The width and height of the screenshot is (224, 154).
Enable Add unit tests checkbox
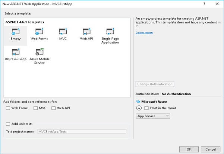pyautogui.click(x=9, y=124)
